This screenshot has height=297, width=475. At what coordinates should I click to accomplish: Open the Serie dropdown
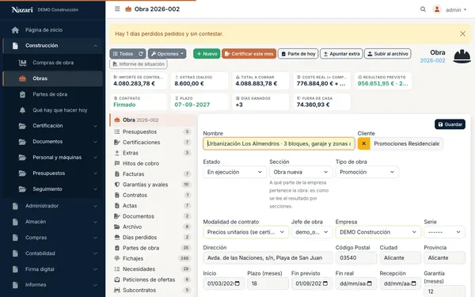click(444, 232)
